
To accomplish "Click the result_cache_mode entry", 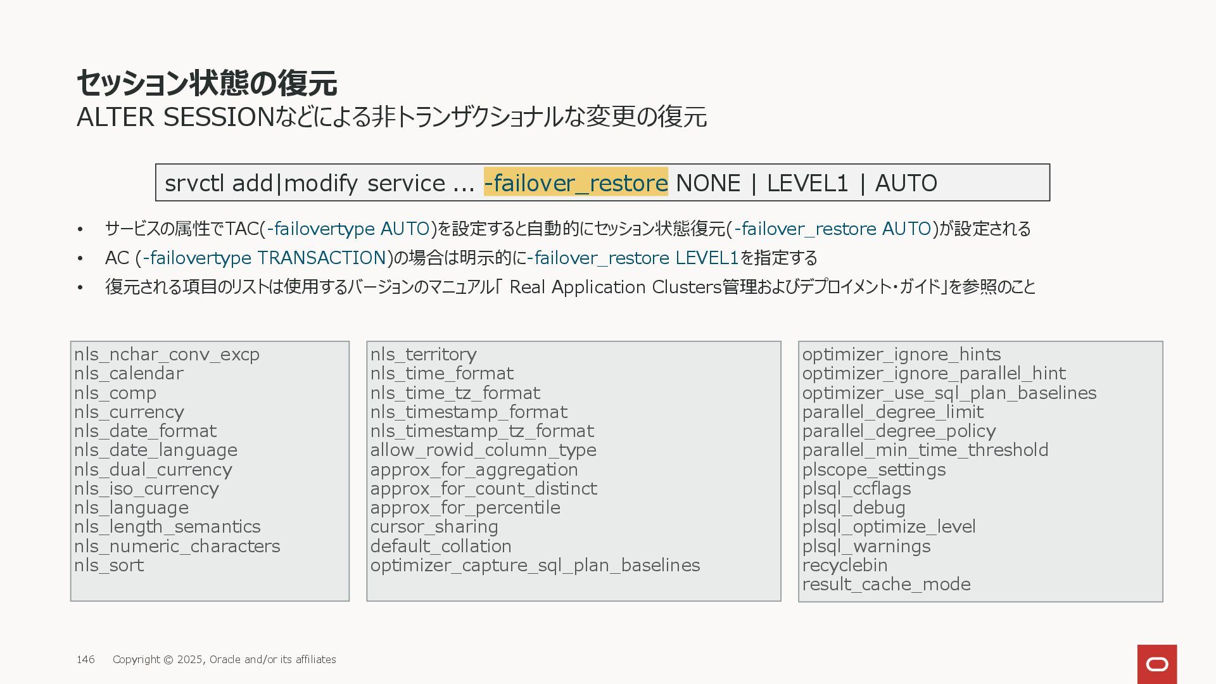I will click(x=887, y=585).
